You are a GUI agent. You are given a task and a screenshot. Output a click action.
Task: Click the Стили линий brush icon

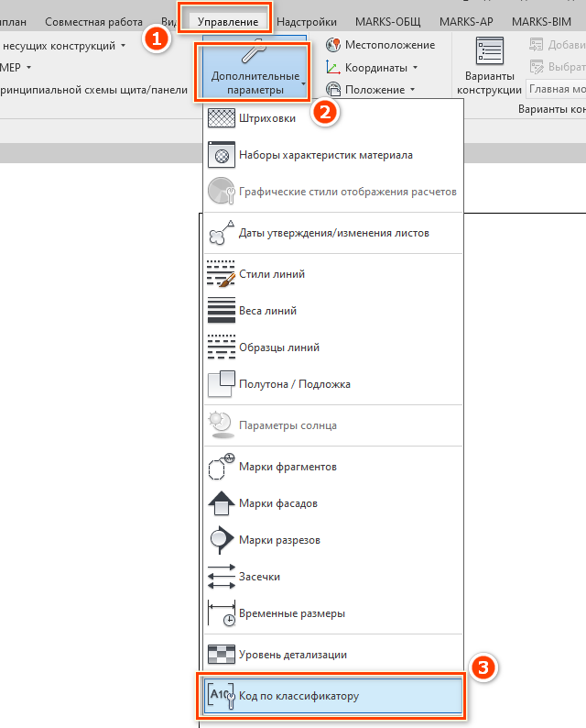click(222, 274)
